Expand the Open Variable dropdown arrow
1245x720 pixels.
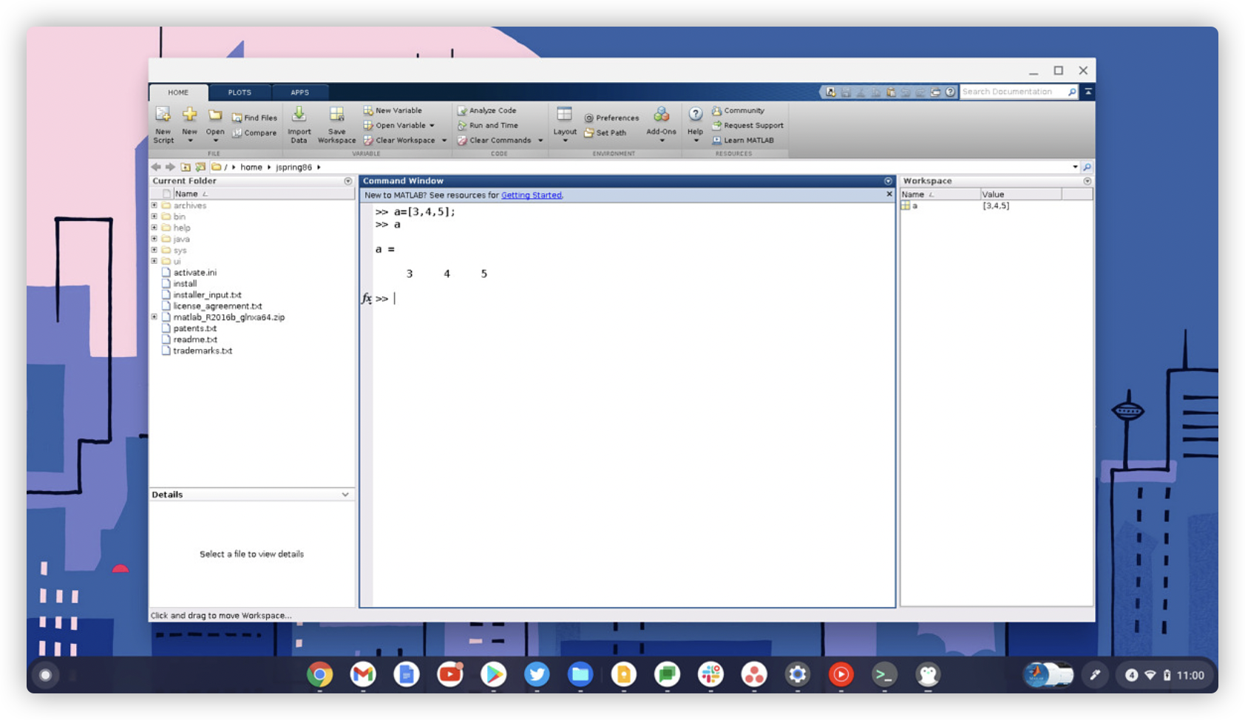coord(432,126)
